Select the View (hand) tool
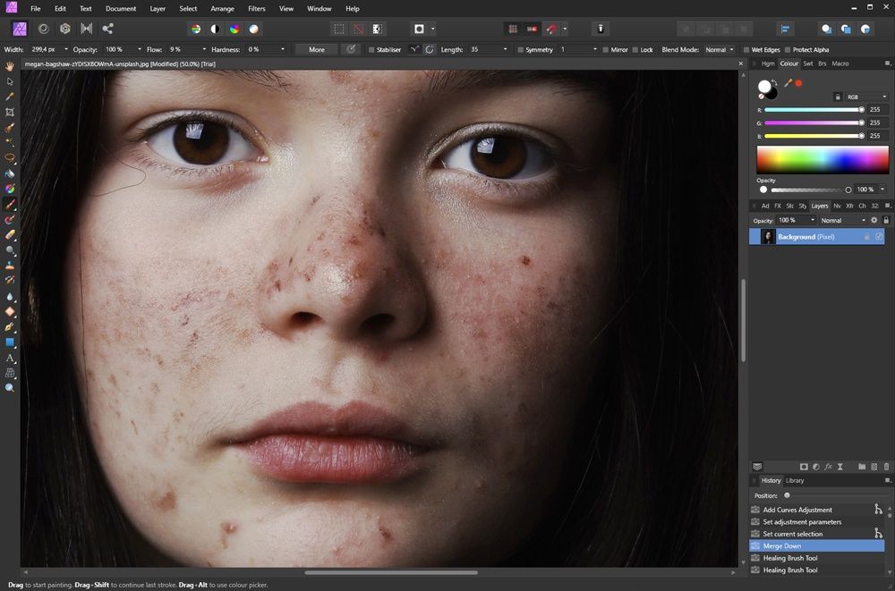Viewport: 895px width, 591px height. click(x=10, y=67)
